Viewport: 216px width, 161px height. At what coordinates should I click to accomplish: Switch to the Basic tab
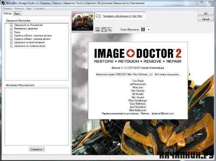click(17, 14)
